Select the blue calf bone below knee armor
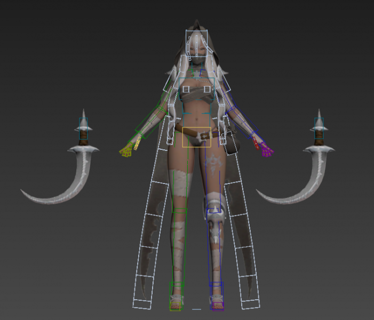374x320 pixels. pyautogui.click(x=216, y=247)
